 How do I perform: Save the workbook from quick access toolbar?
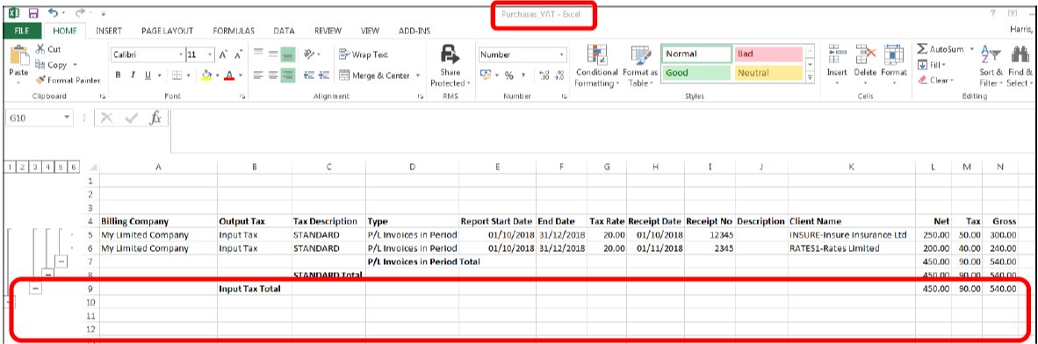click(33, 12)
